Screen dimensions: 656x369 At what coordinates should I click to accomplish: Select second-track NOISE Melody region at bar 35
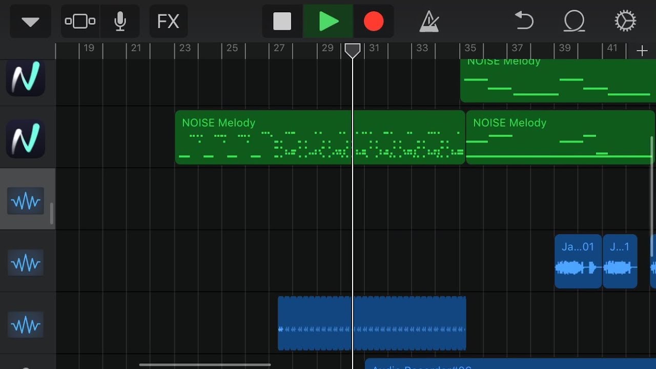point(560,137)
